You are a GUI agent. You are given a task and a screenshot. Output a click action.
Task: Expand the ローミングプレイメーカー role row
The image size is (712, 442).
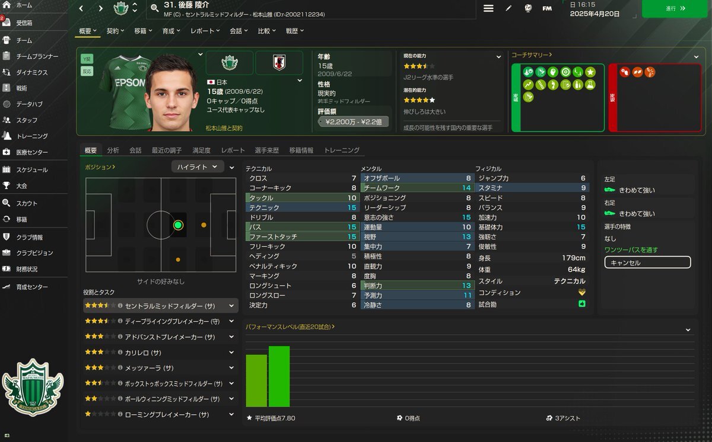pos(231,414)
